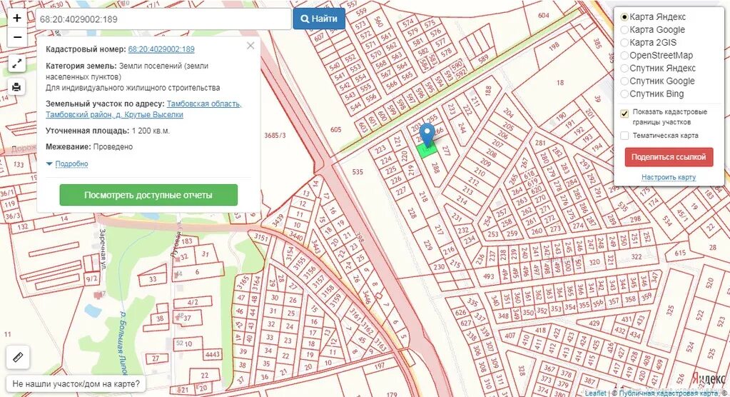Enable Тематическая карта checkbox
The image size is (730, 397).
[625, 136]
